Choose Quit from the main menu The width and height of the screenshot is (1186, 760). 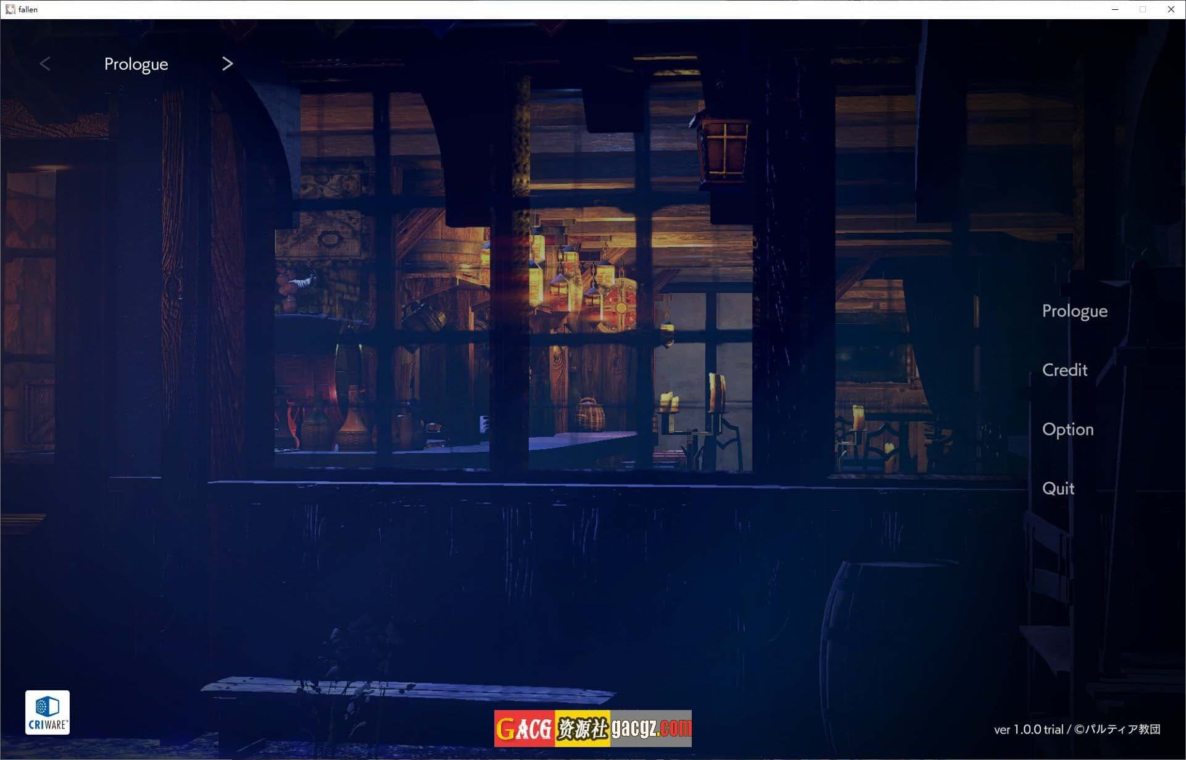click(1058, 489)
